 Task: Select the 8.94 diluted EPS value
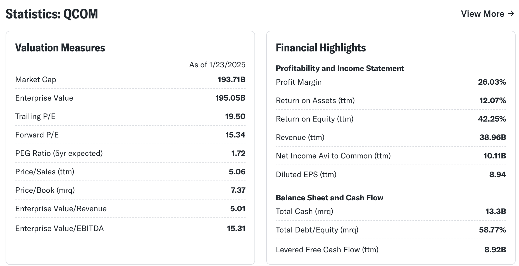(x=497, y=175)
